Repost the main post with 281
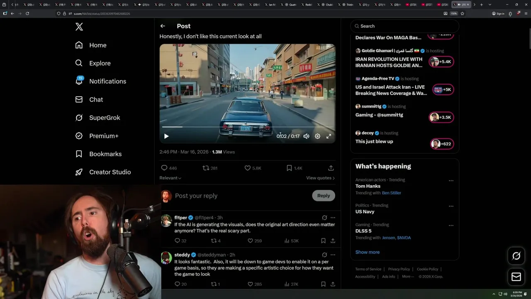 coord(210,168)
